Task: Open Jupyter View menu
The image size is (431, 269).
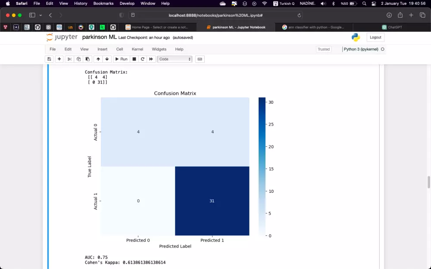Action: pyautogui.click(x=84, y=49)
